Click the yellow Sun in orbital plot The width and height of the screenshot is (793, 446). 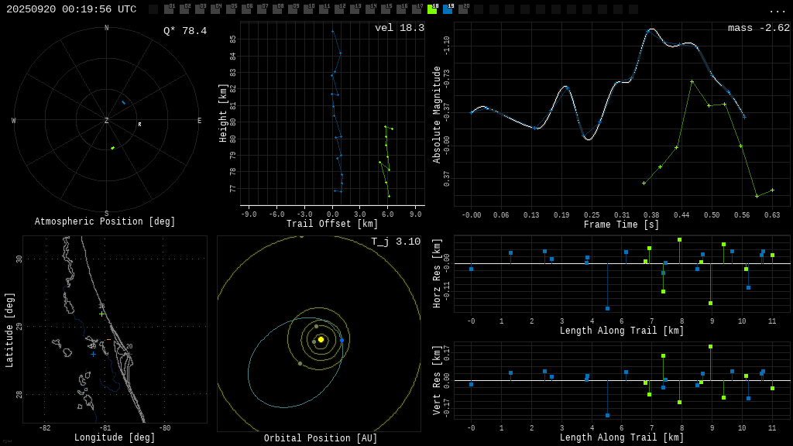click(321, 339)
